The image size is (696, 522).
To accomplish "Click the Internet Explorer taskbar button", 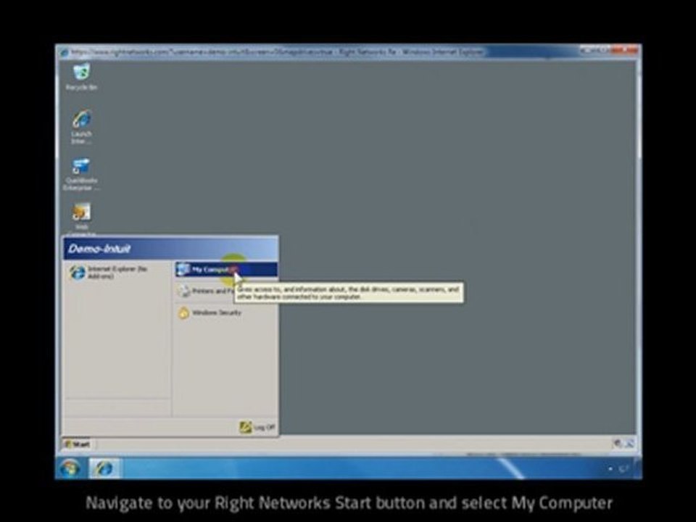I will [104, 468].
